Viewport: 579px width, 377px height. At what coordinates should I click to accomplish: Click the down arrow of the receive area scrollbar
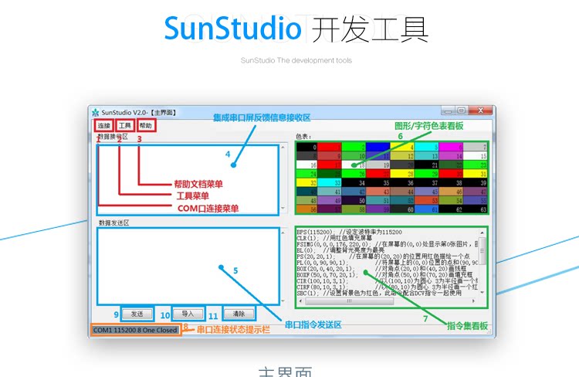[283, 209]
